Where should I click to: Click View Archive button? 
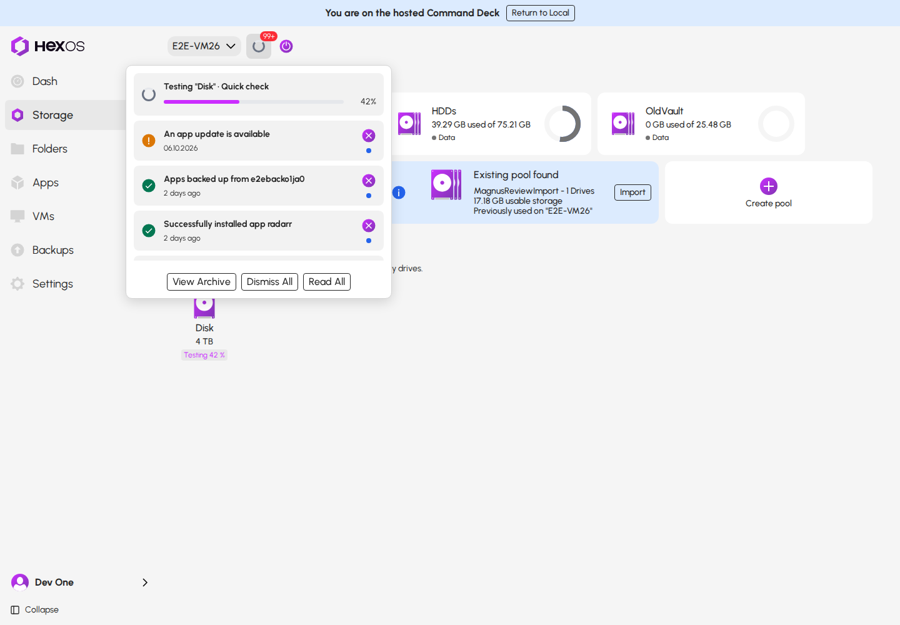[x=201, y=282]
